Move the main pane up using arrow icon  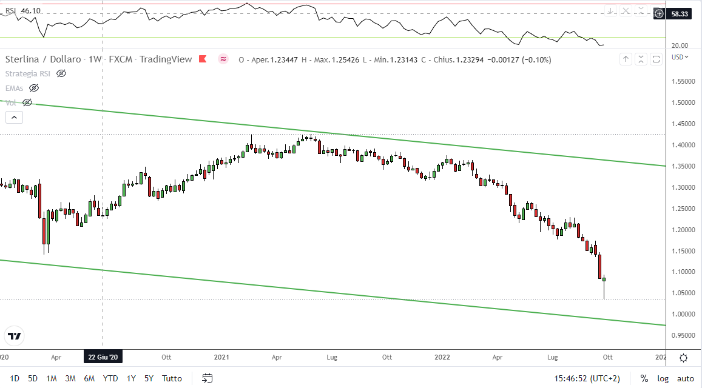coord(626,59)
